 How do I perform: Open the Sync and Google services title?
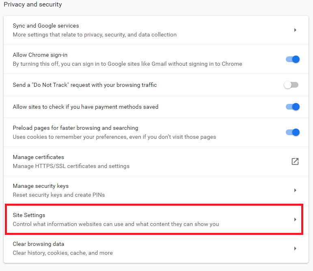click(x=46, y=26)
